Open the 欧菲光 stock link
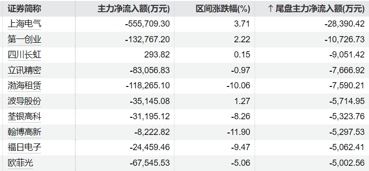Viewport: 369px width, 171px height. (x=20, y=163)
